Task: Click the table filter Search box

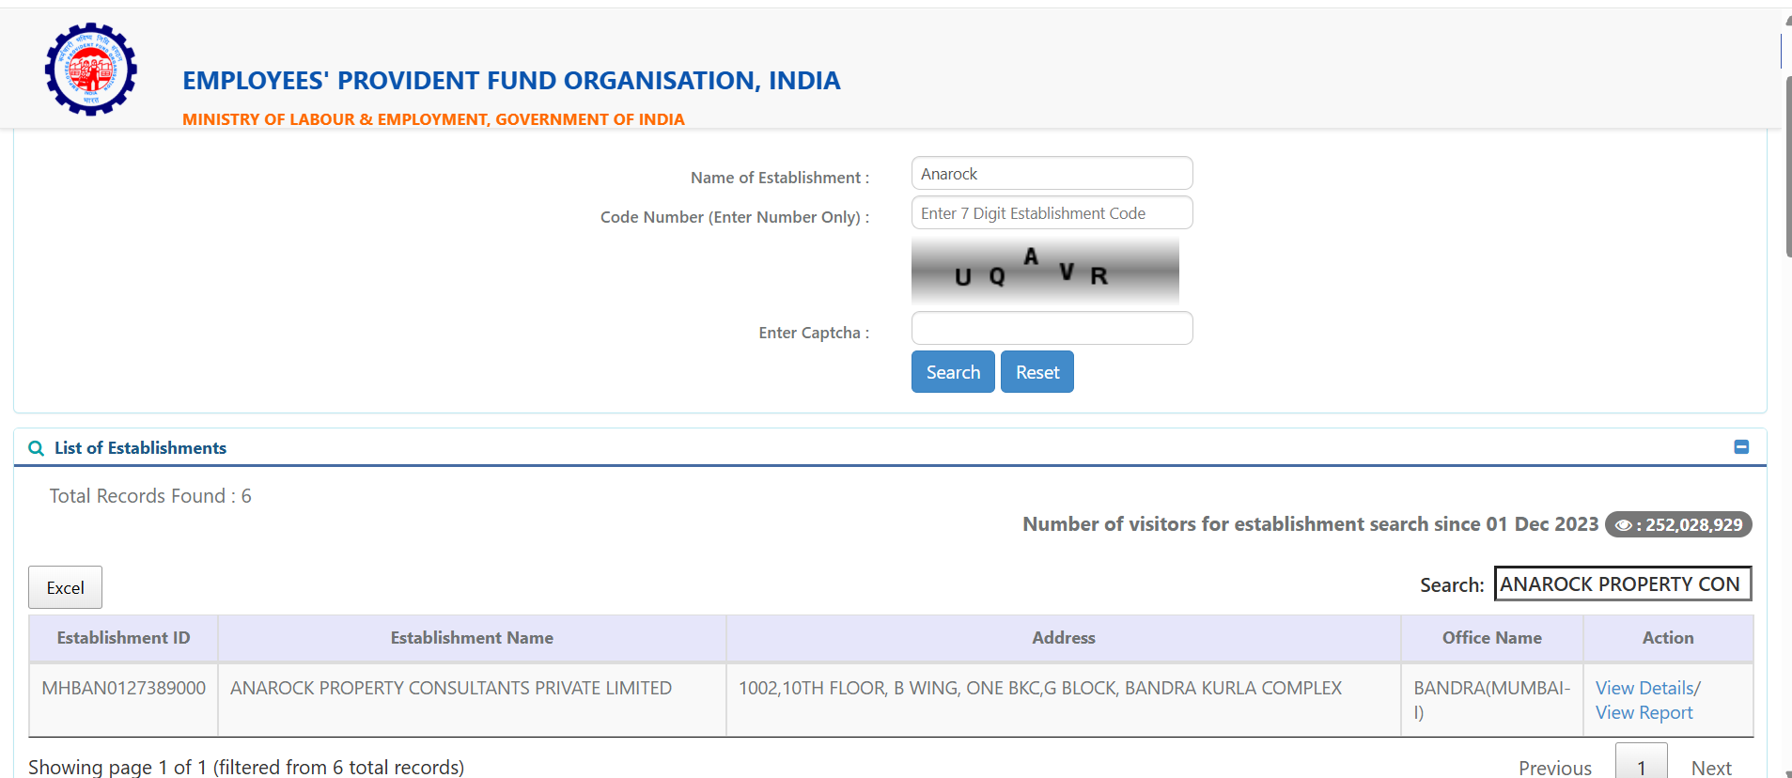Action: (x=1622, y=583)
